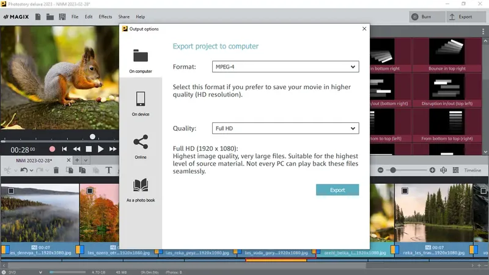Screen dimensions: 489x275
Task: Click the Undo arrow icon
Action: click(24, 170)
